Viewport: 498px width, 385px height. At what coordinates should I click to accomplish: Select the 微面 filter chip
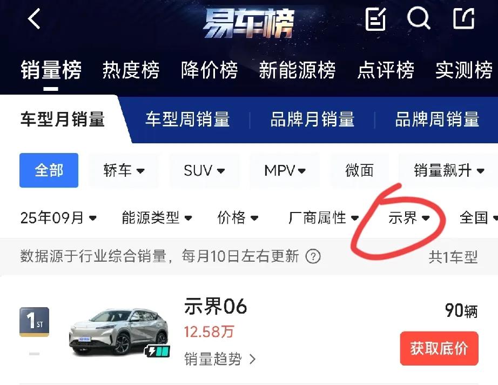pos(359,170)
